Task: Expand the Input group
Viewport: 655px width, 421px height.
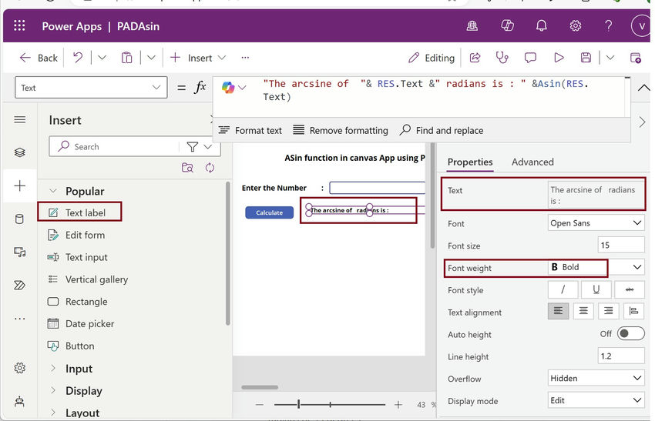Action: pos(53,369)
